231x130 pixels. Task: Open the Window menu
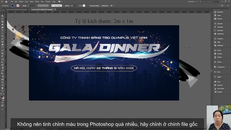tap(48, 1)
